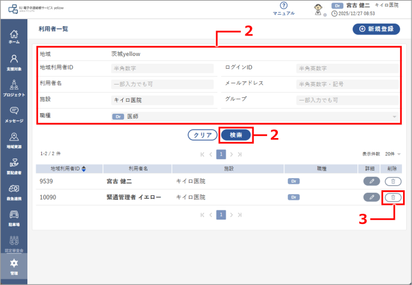
Task: Click the メールアドレス input field
Action: click(x=347, y=83)
